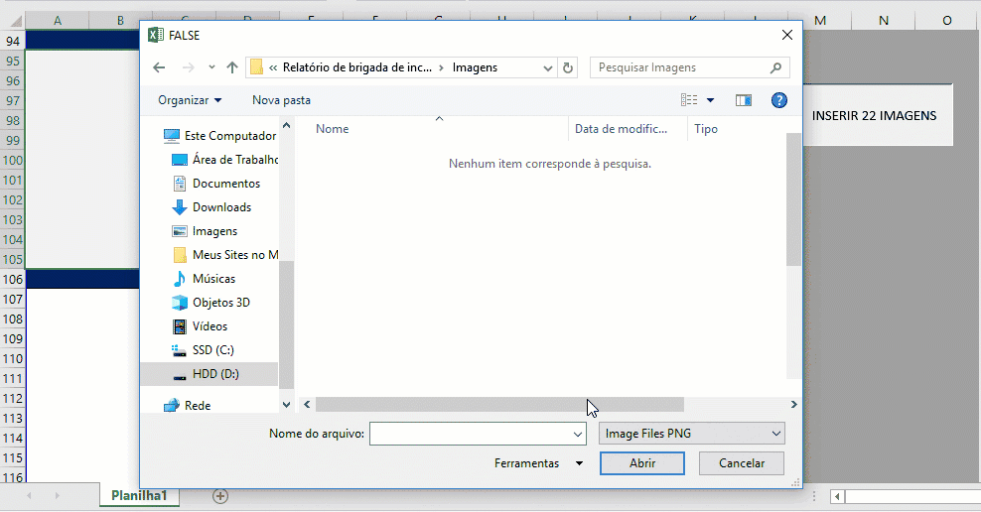Open the Organizar menu

tap(190, 100)
